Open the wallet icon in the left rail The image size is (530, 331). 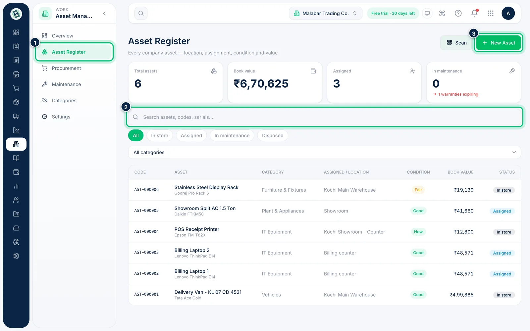pyautogui.click(x=16, y=172)
